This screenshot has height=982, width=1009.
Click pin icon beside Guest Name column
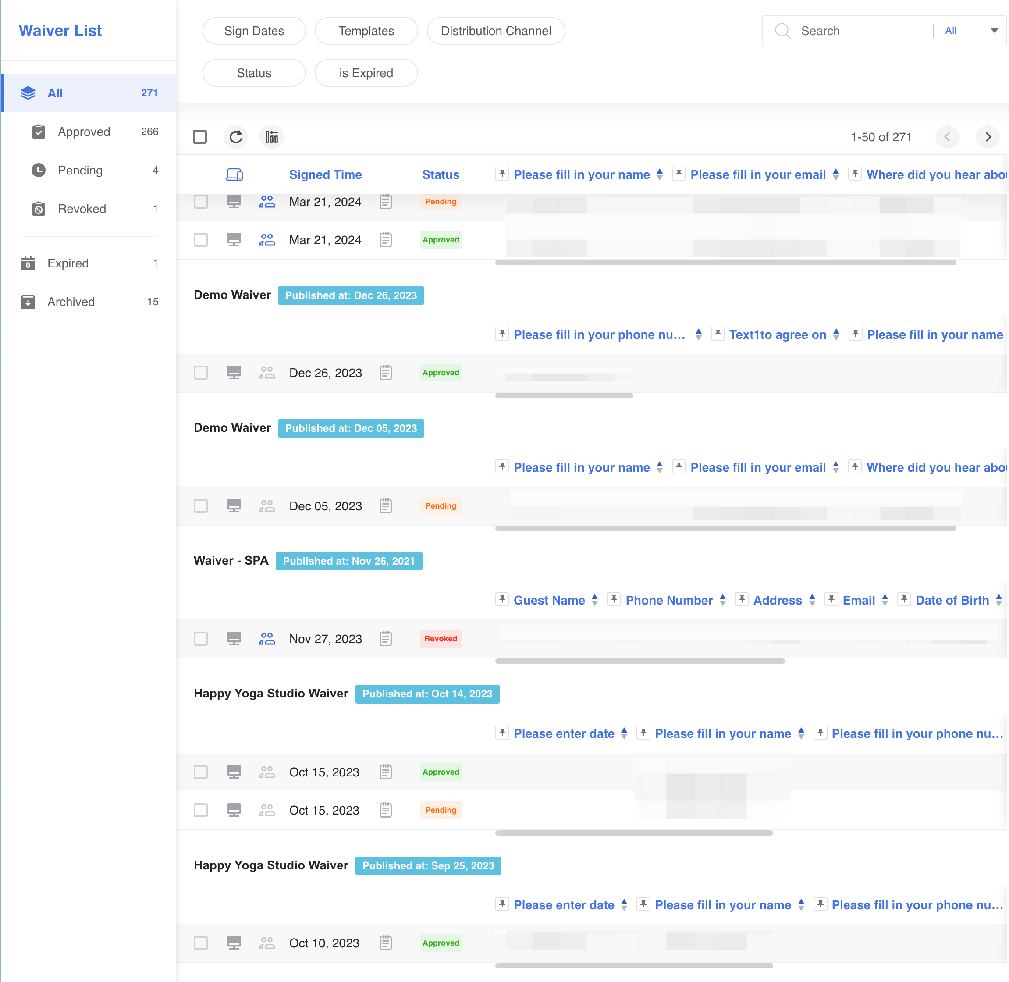[502, 599]
